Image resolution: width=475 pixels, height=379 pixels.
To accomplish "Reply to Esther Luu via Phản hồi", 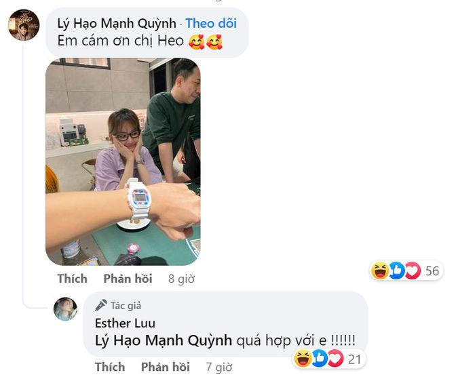I will (x=166, y=367).
